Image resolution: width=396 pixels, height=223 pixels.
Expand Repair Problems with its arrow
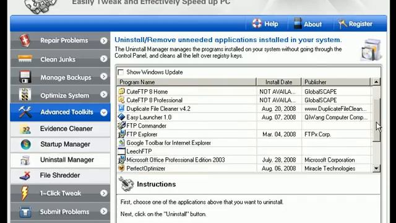point(103,40)
